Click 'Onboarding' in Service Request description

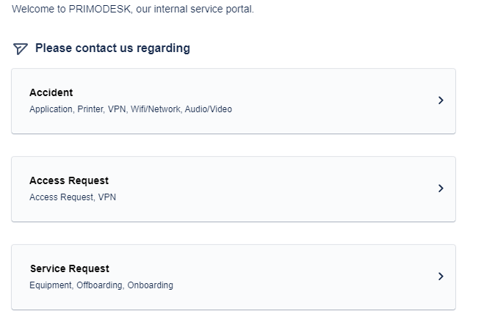tap(150, 285)
